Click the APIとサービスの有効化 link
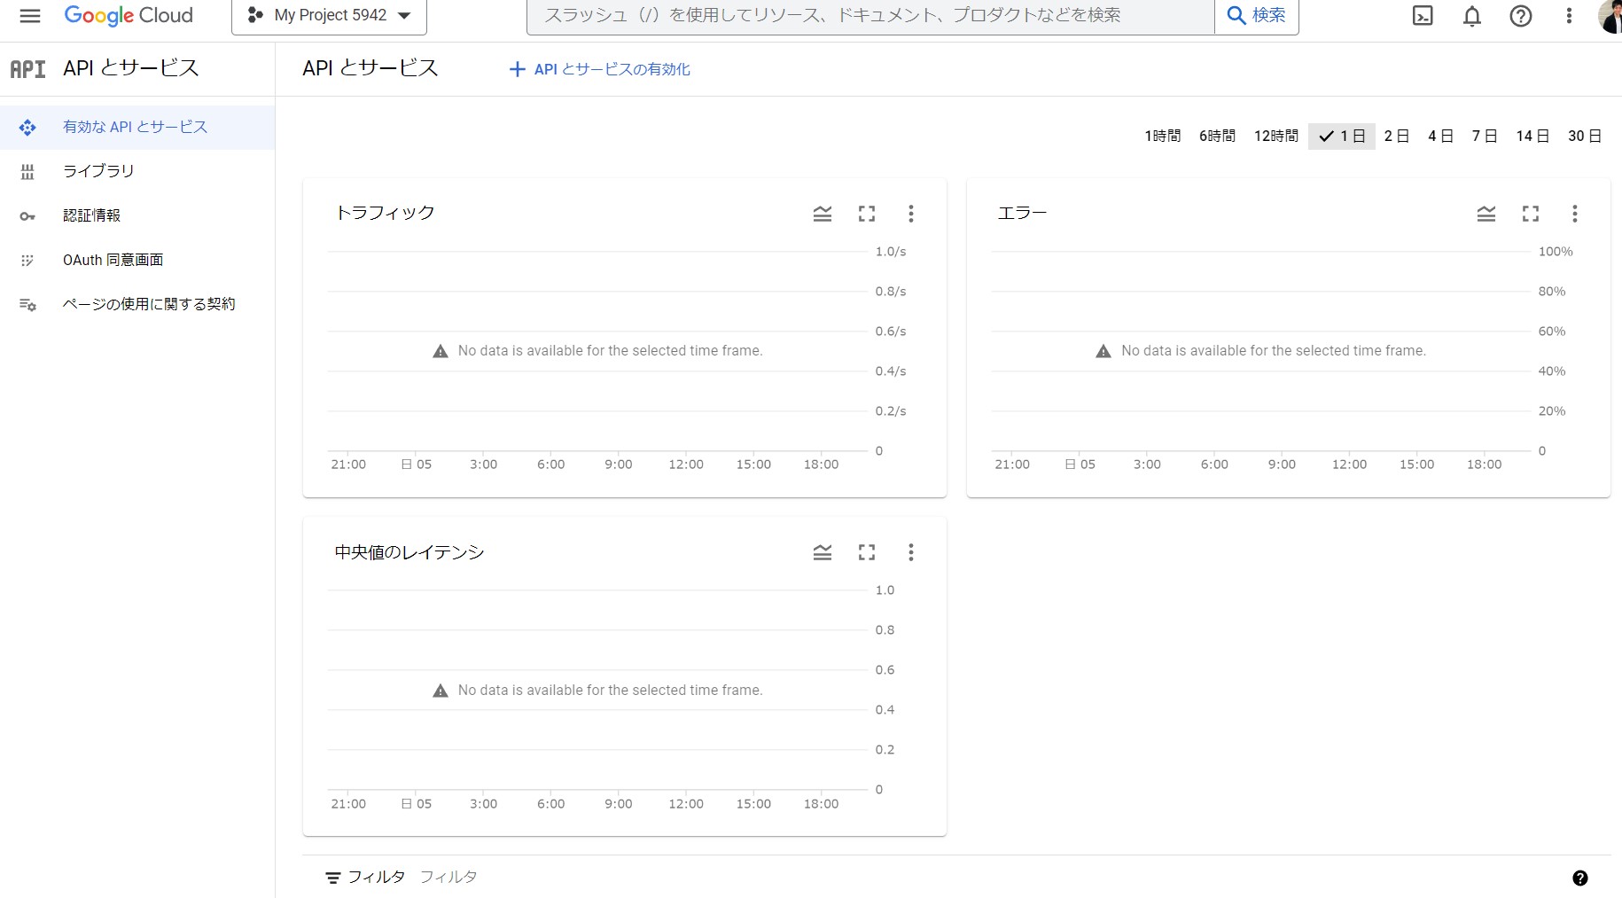This screenshot has width=1622, height=898. 599,68
